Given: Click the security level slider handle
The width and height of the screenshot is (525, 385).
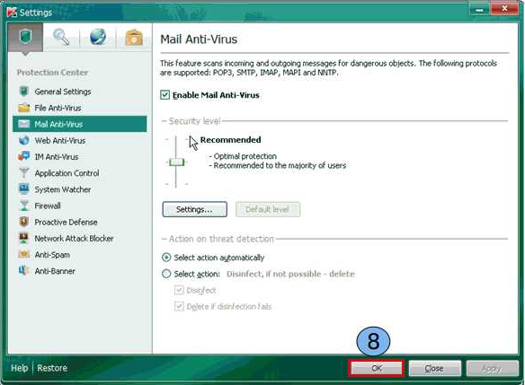Looking at the screenshot, I should (176, 162).
